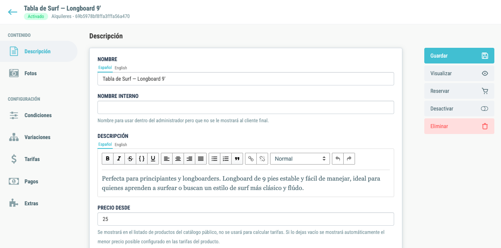Toggle italic formatting in the editor

coord(119,159)
